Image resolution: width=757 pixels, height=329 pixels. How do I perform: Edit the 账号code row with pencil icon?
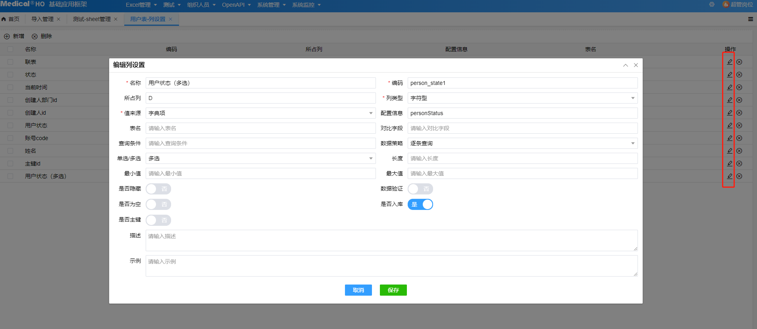[730, 138]
